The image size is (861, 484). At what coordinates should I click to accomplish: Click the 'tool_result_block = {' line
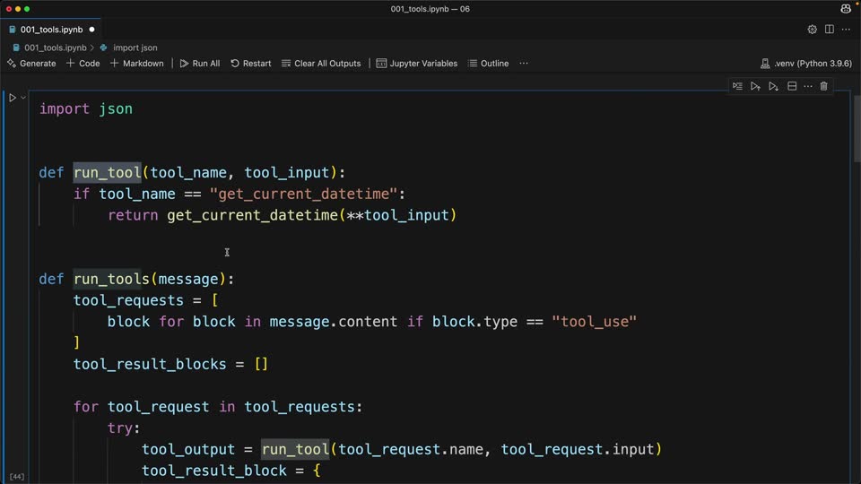231,471
